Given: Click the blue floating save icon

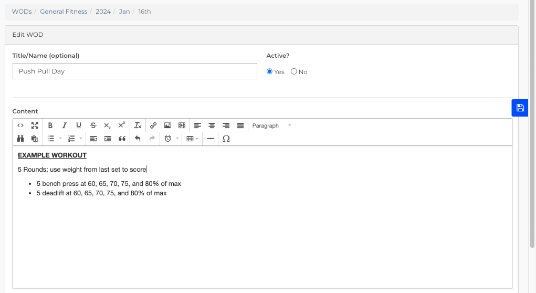Looking at the screenshot, I should (520, 108).
